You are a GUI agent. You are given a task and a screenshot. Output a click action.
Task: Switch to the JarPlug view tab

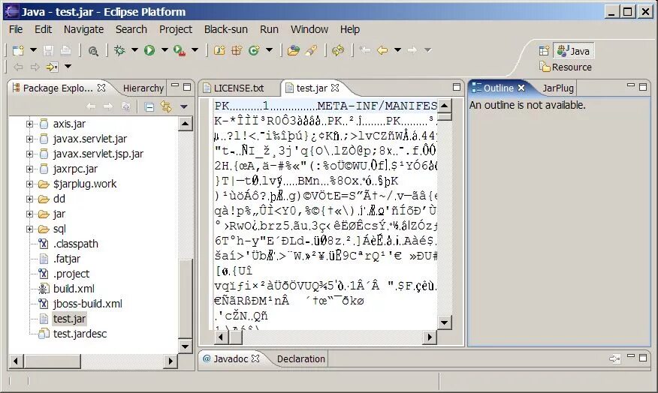click(557, 88)
